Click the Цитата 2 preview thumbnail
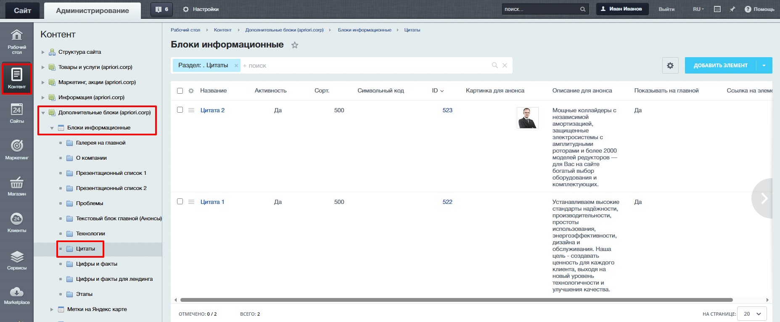This screenshot has height=322, width=780. [527, 118]
